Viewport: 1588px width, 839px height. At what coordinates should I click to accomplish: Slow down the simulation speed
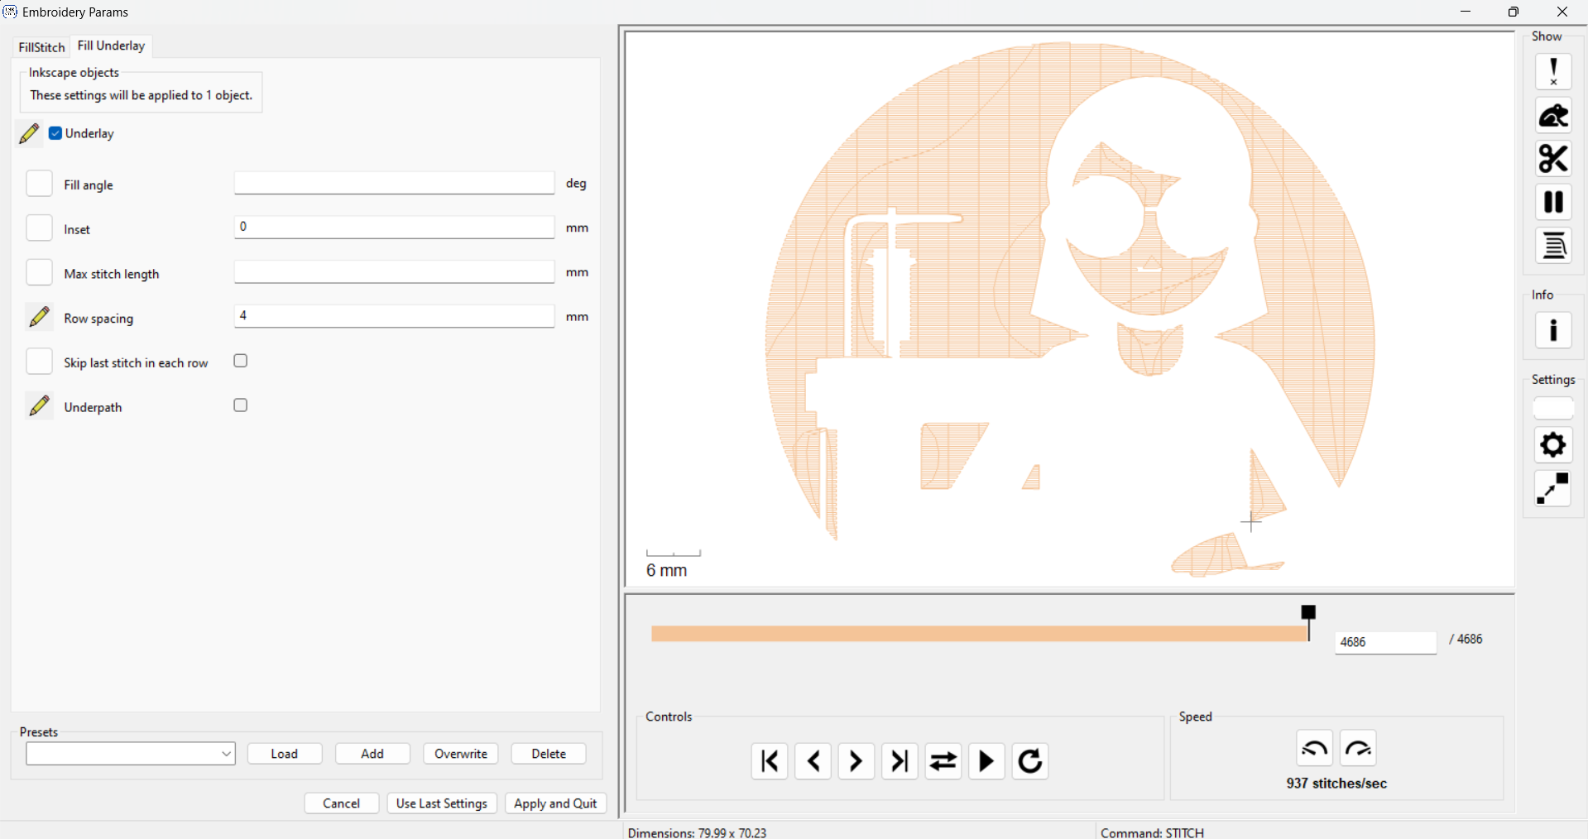pos(1315,749)
